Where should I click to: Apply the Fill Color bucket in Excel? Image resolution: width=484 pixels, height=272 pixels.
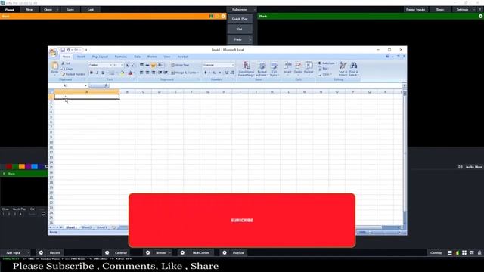(123, 73)
